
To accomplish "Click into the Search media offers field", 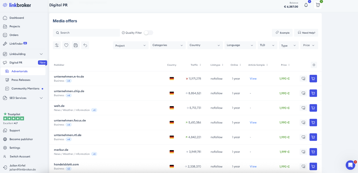I will [x=87, y=33].
